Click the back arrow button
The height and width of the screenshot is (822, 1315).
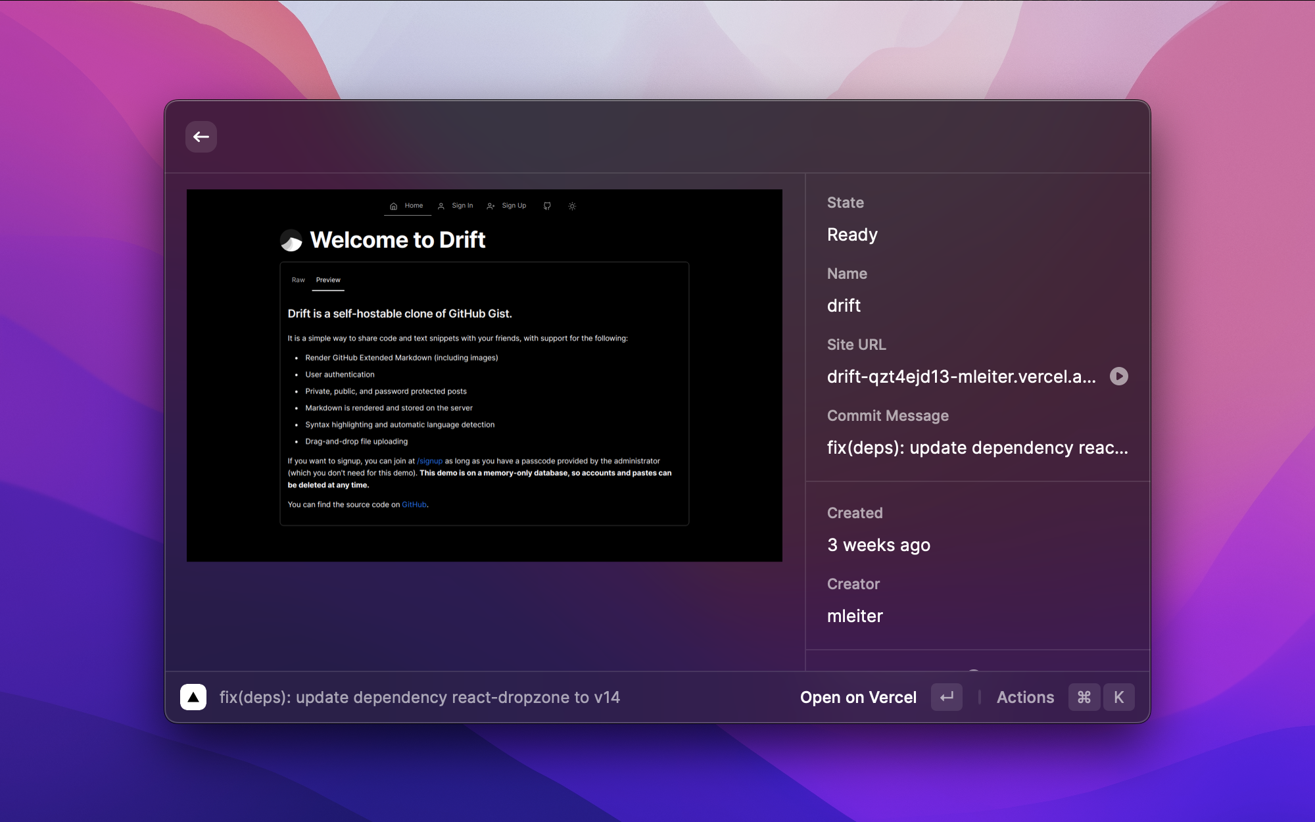(201, 137)
